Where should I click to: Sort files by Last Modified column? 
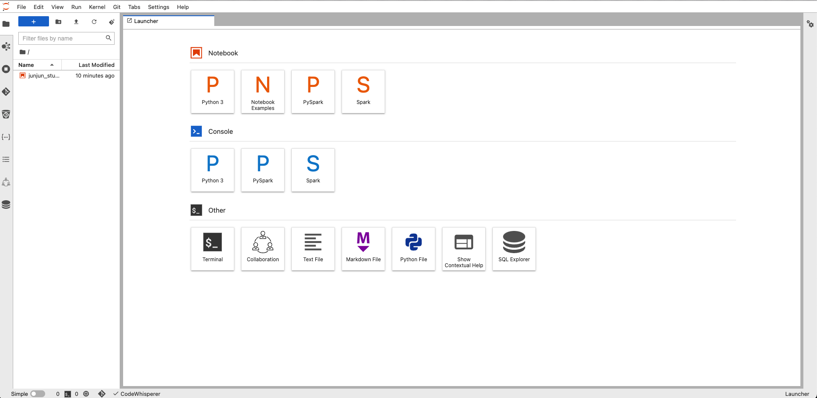91,65
